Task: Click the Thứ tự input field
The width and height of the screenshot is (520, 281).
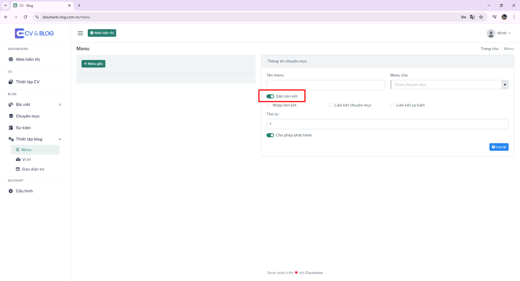Action: tap(387, 124)
